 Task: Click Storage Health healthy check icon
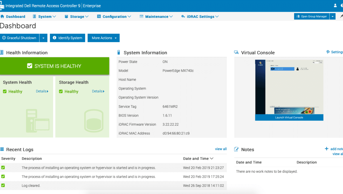click(61, 91)
